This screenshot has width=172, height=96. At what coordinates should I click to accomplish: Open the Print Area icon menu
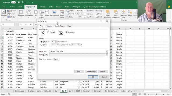pyautogui.click(x=41, y=12)
